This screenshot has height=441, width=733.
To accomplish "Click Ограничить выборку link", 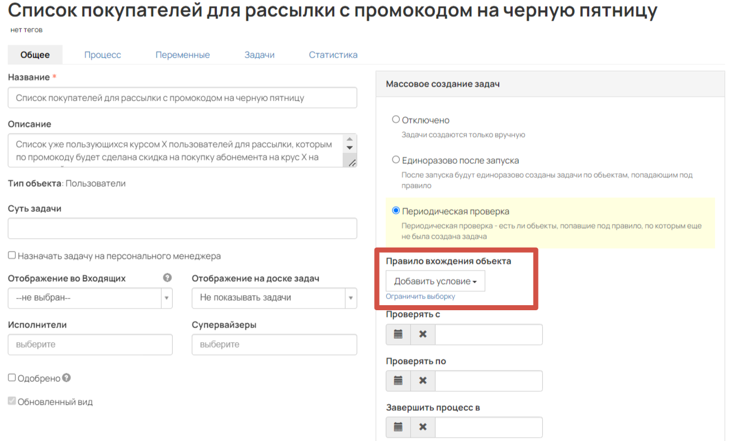I will 420,296.
